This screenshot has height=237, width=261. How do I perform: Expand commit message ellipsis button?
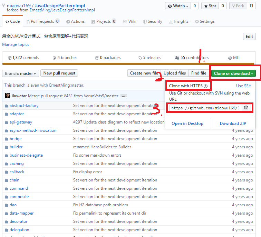[123, 96]
